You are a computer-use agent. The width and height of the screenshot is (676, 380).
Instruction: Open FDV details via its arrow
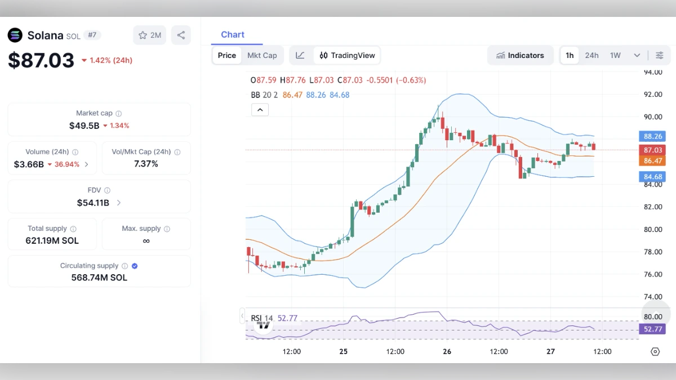(x=118, y=203)
